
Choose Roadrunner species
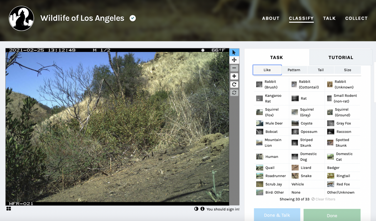tap(271, 176)
